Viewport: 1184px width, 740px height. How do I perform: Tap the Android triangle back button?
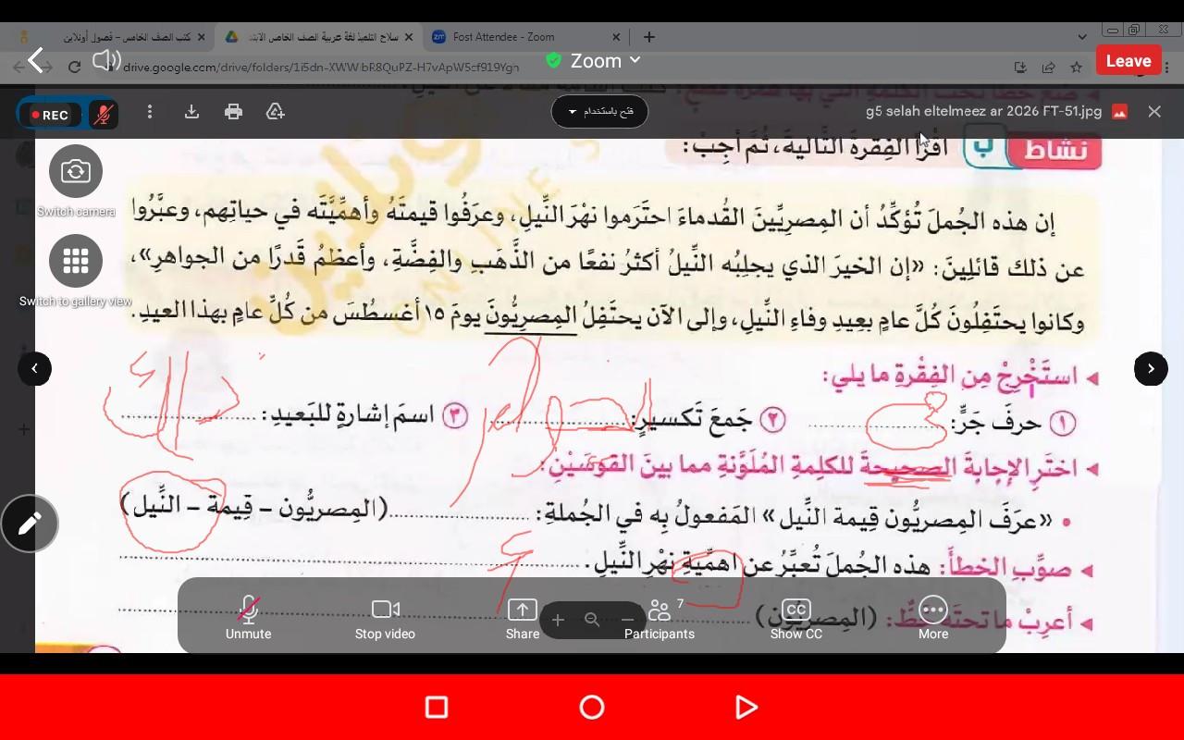coord(746,708)
